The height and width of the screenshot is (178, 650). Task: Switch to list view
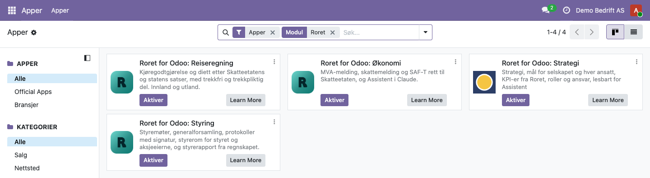[633, 32]
